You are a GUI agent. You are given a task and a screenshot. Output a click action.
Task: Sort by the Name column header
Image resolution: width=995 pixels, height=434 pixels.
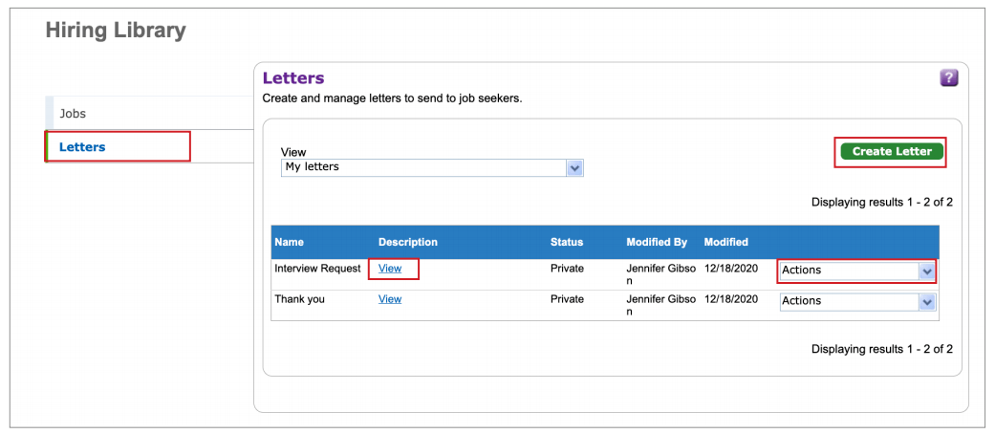[x=290, y=242]
